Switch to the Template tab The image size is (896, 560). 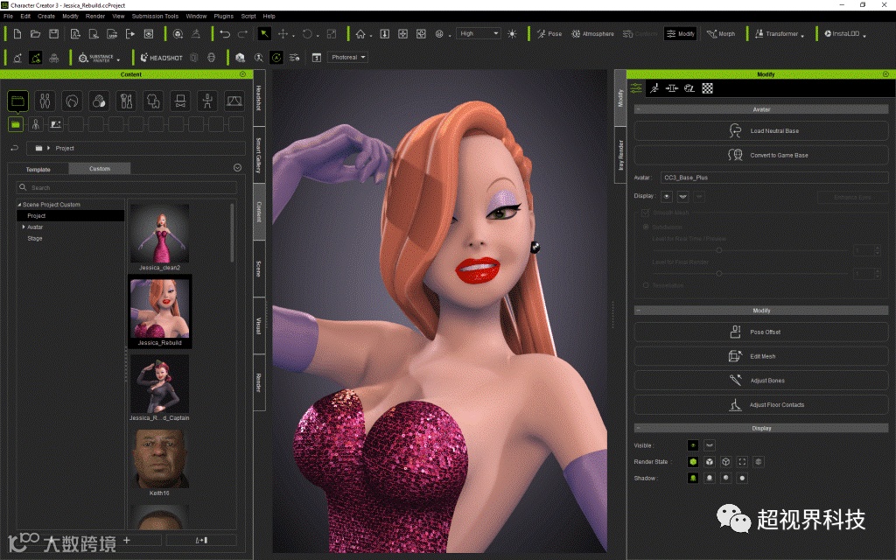(38, 169)
